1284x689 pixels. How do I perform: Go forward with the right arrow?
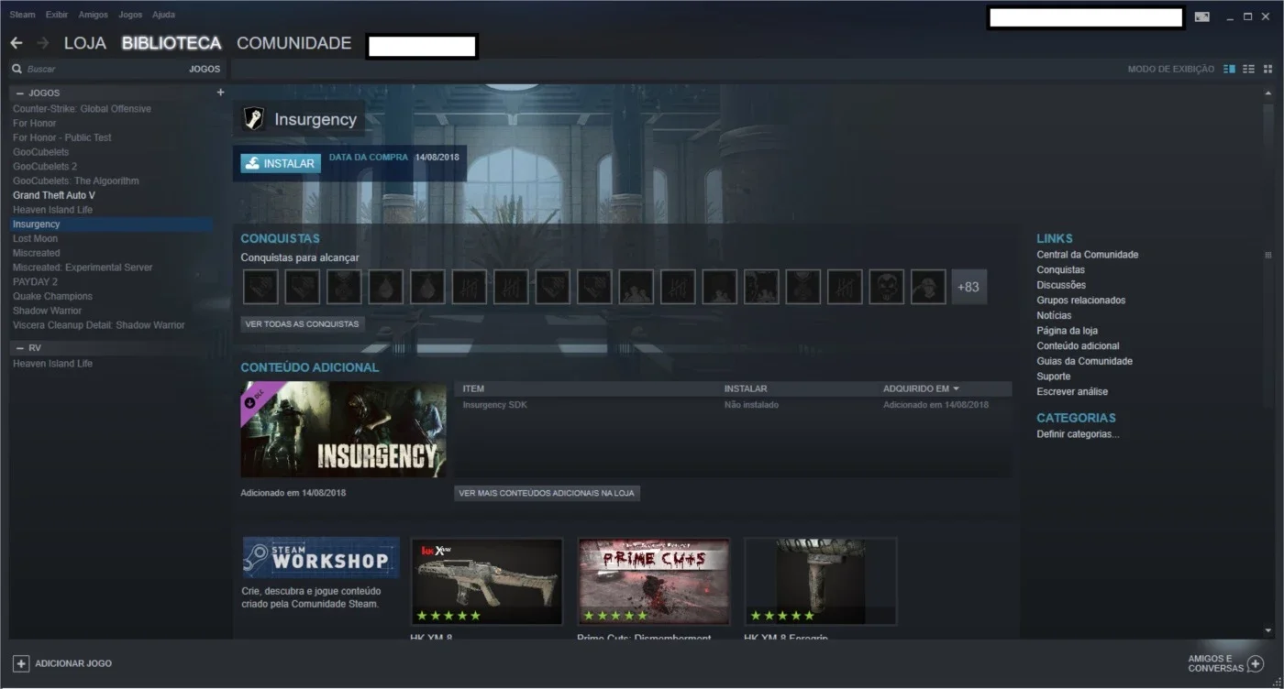pos(43,43)
